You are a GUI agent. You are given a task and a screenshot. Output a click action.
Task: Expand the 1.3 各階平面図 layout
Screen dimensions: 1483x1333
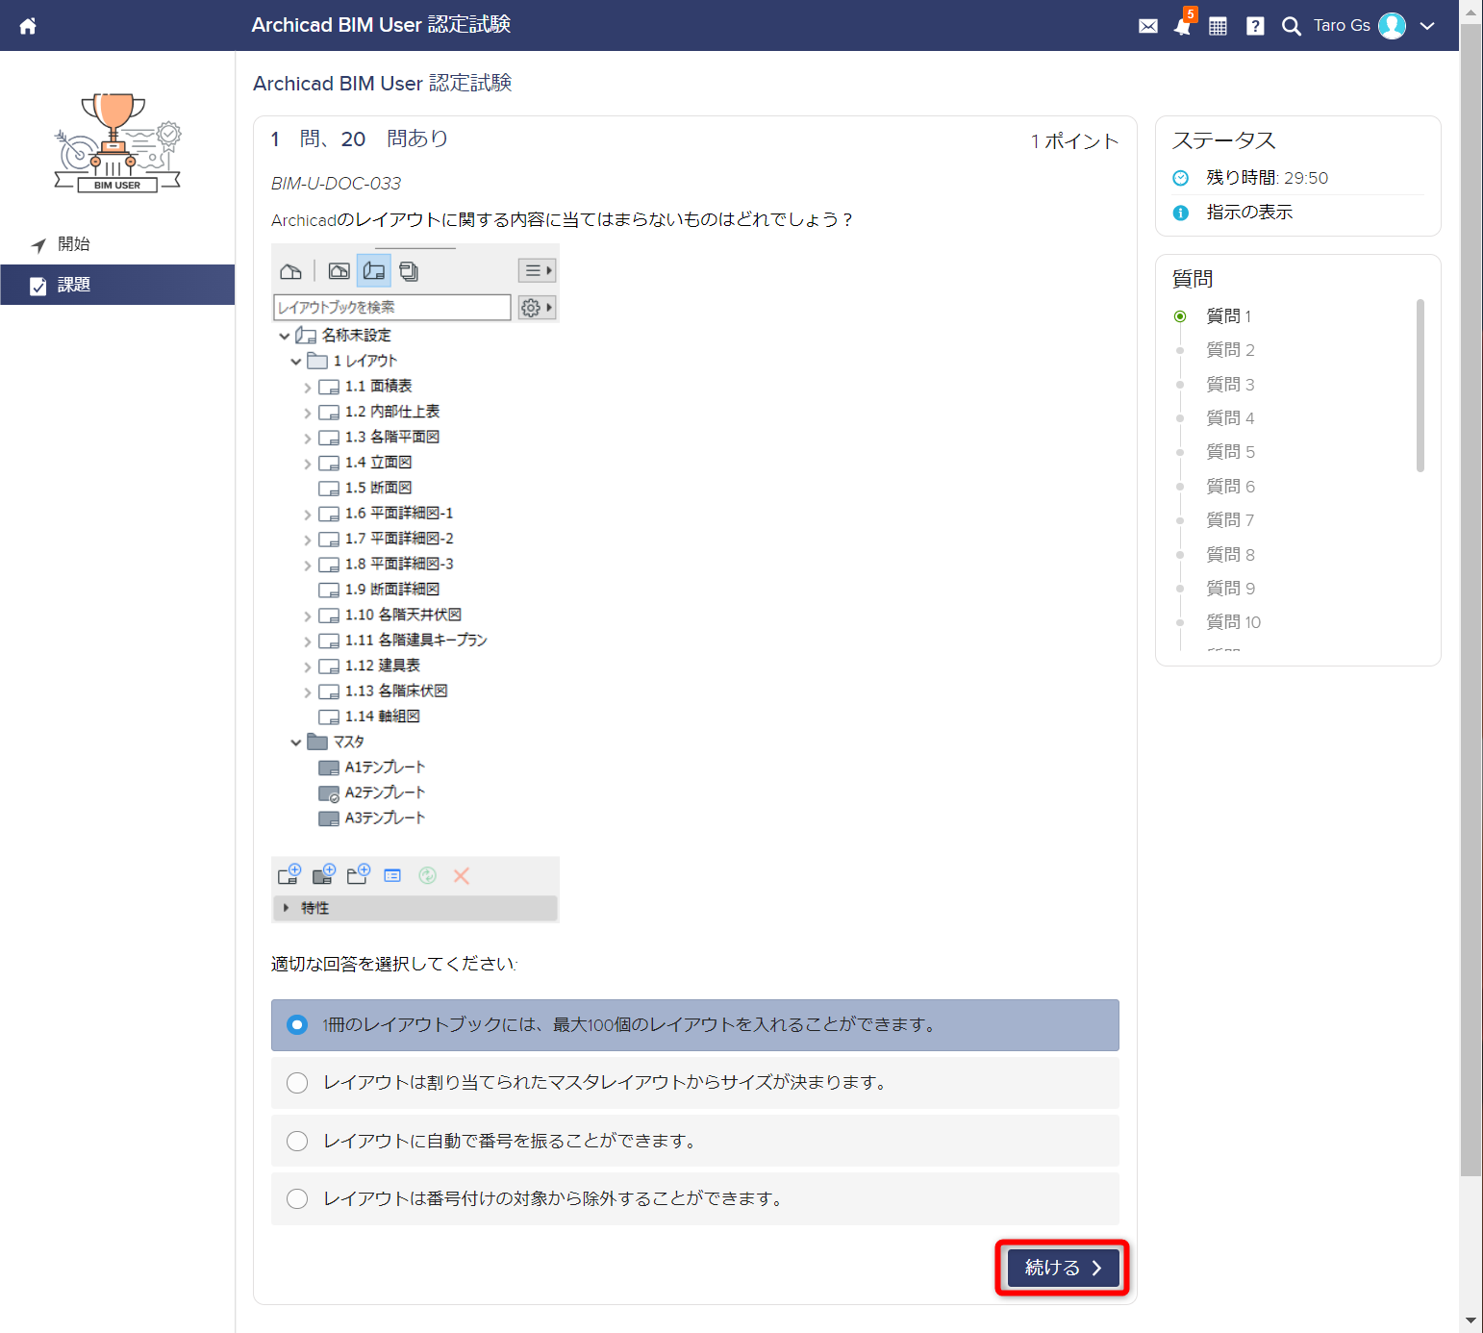coord(308,439)
